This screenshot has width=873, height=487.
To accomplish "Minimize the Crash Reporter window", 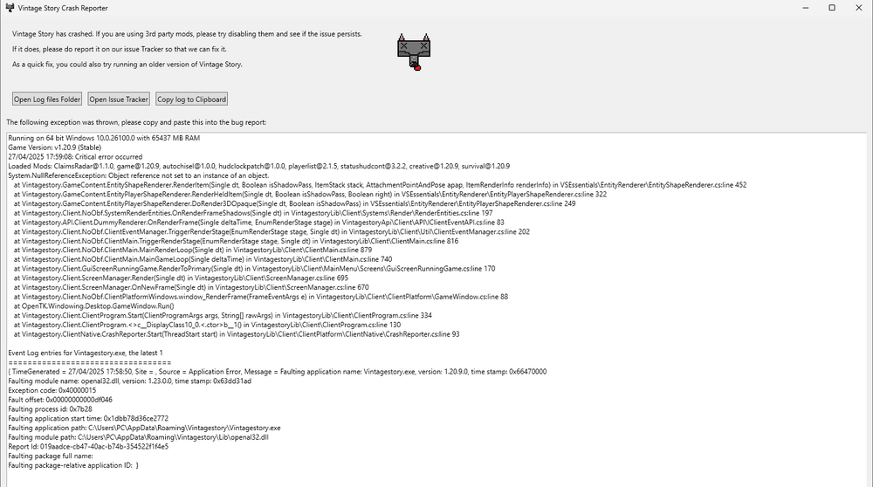I will 806,8.
